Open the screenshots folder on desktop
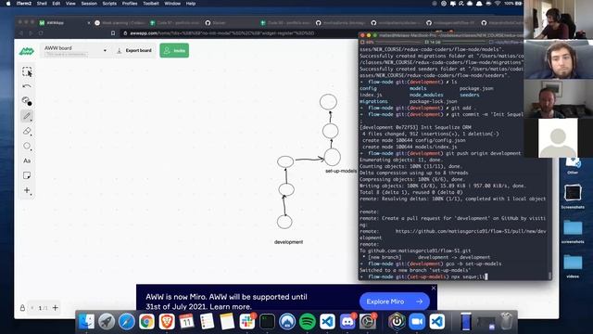The width and height of the screenshot is (593, 334). click(573, 230)
